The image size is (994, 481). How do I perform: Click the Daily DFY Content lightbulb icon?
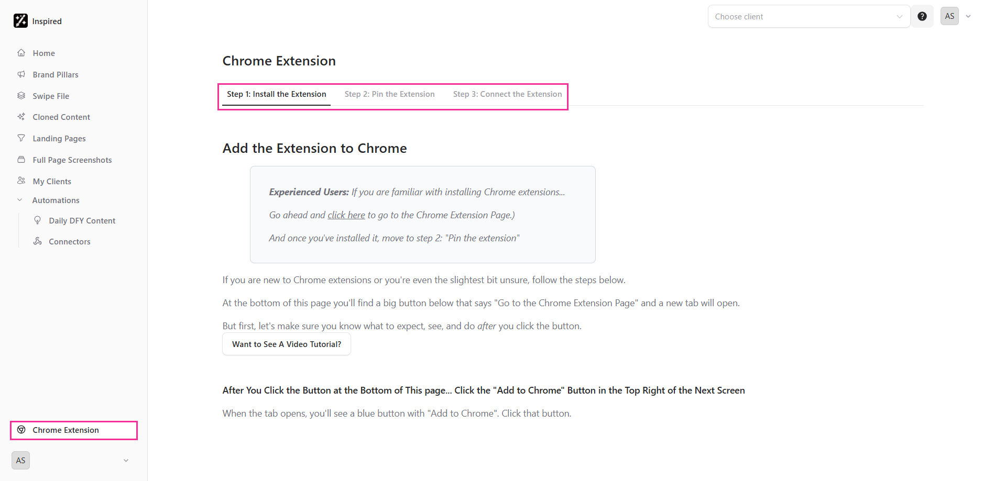tap(38, 220)
